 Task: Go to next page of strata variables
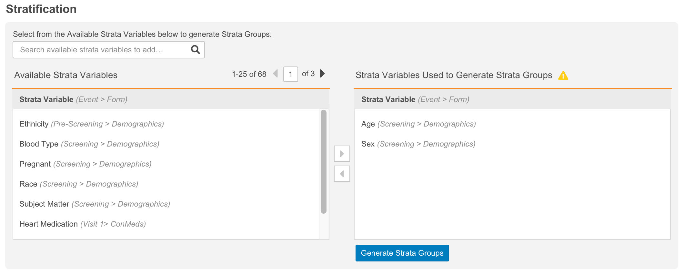322,74
